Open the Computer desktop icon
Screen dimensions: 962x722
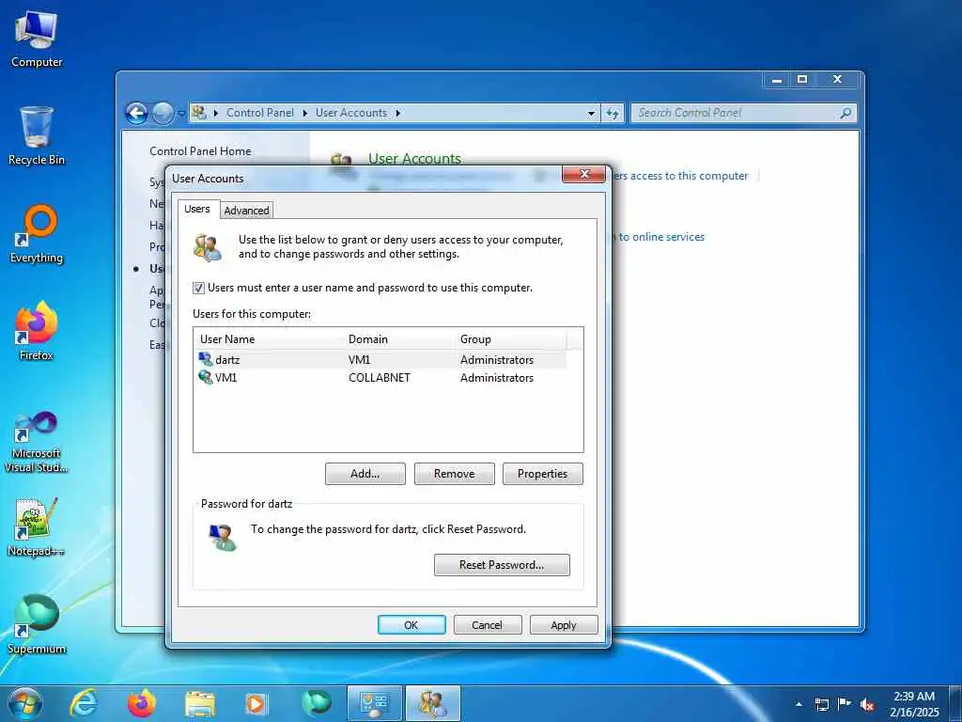(37, 39)
